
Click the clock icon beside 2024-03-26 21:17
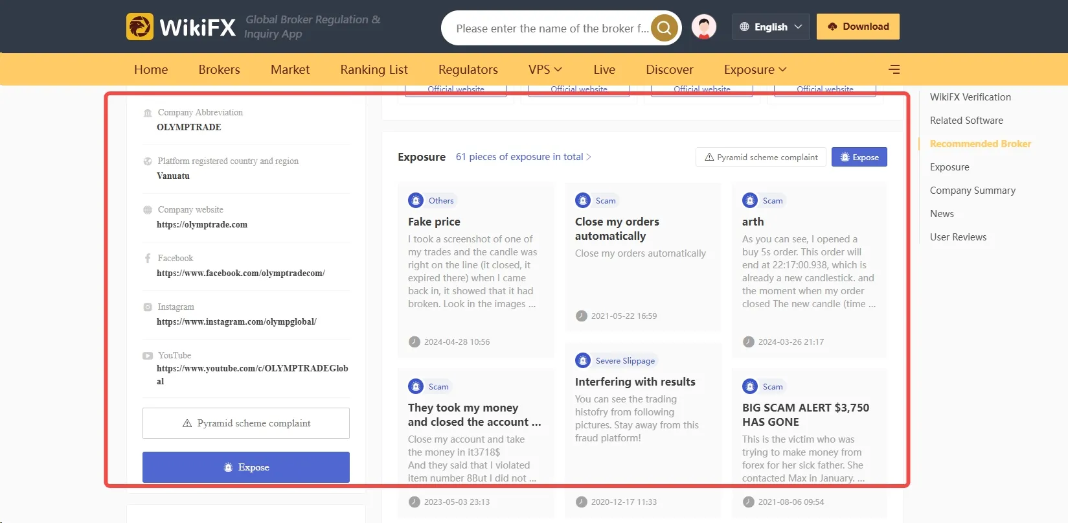(x=749, y=342)
